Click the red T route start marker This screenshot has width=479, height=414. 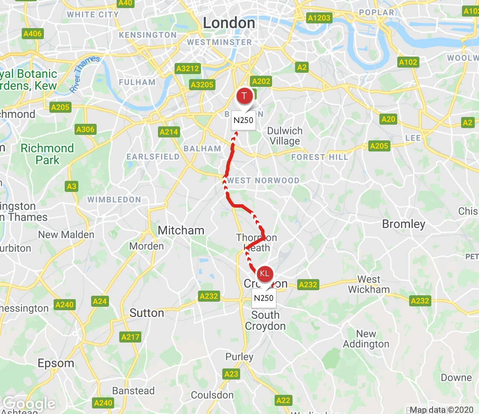point(244,96)
